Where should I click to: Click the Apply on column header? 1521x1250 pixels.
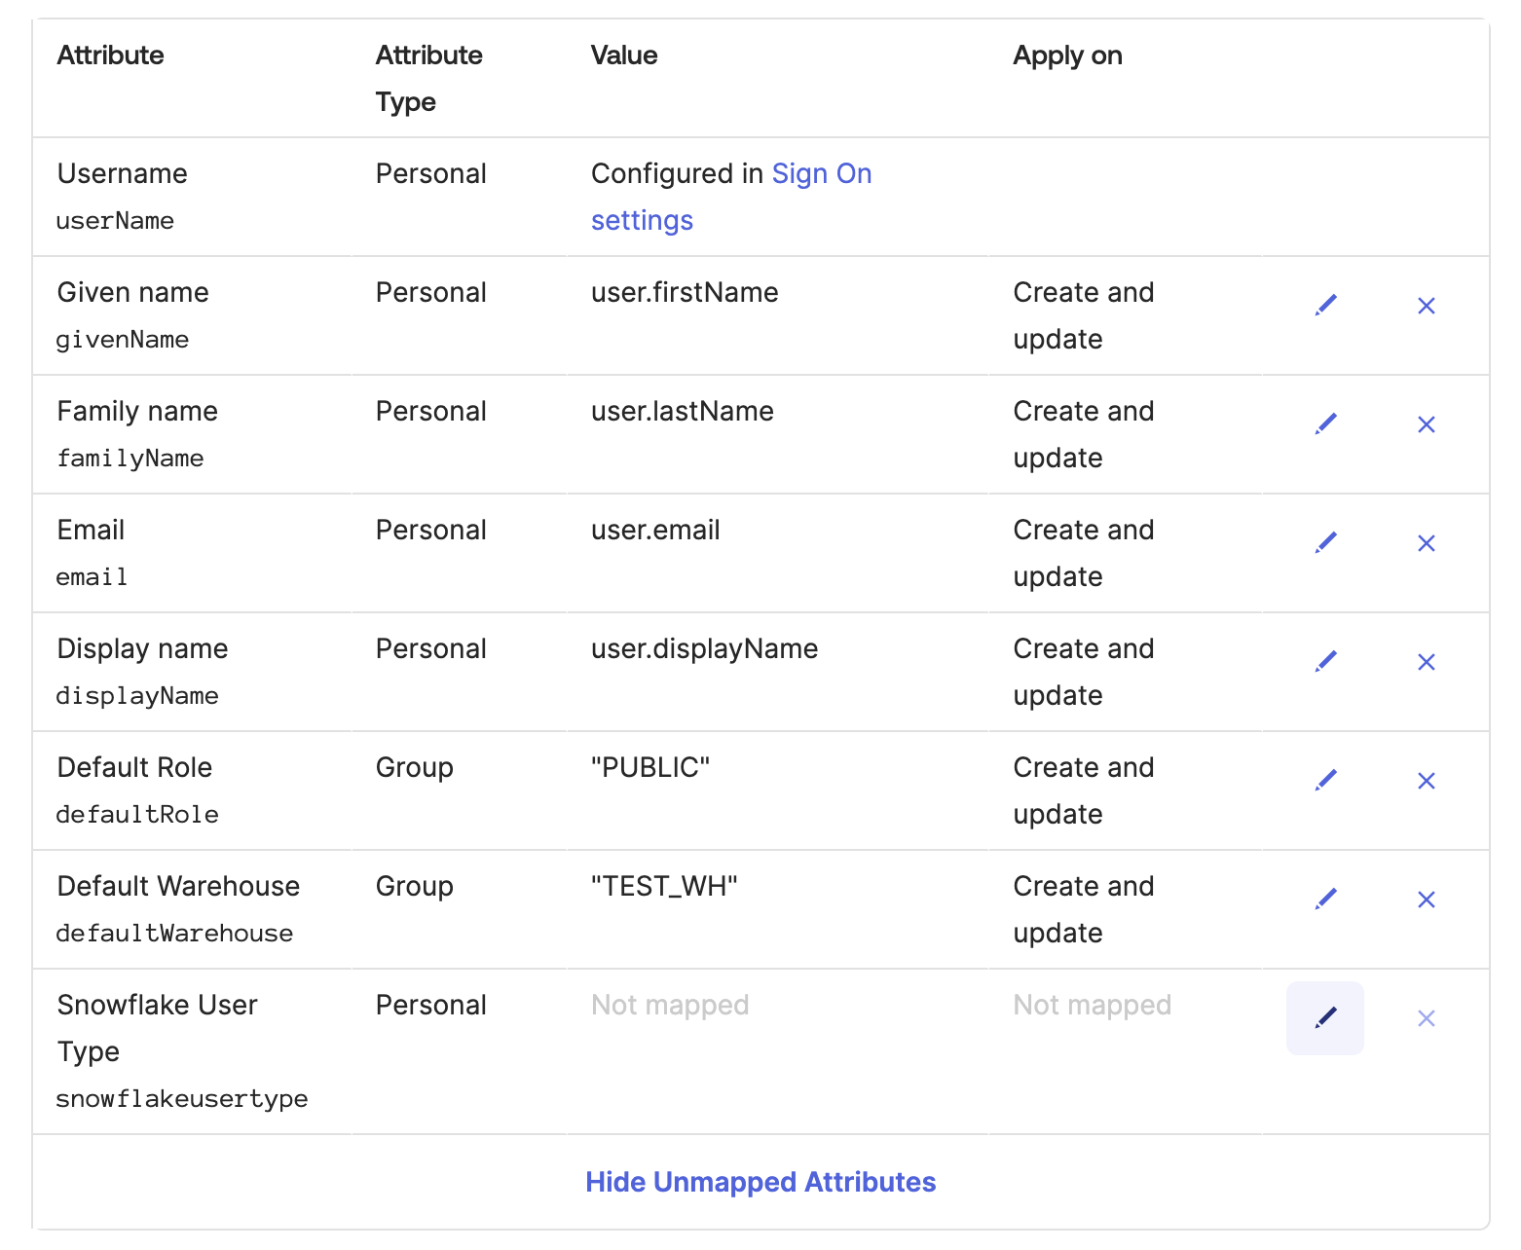1067,55
